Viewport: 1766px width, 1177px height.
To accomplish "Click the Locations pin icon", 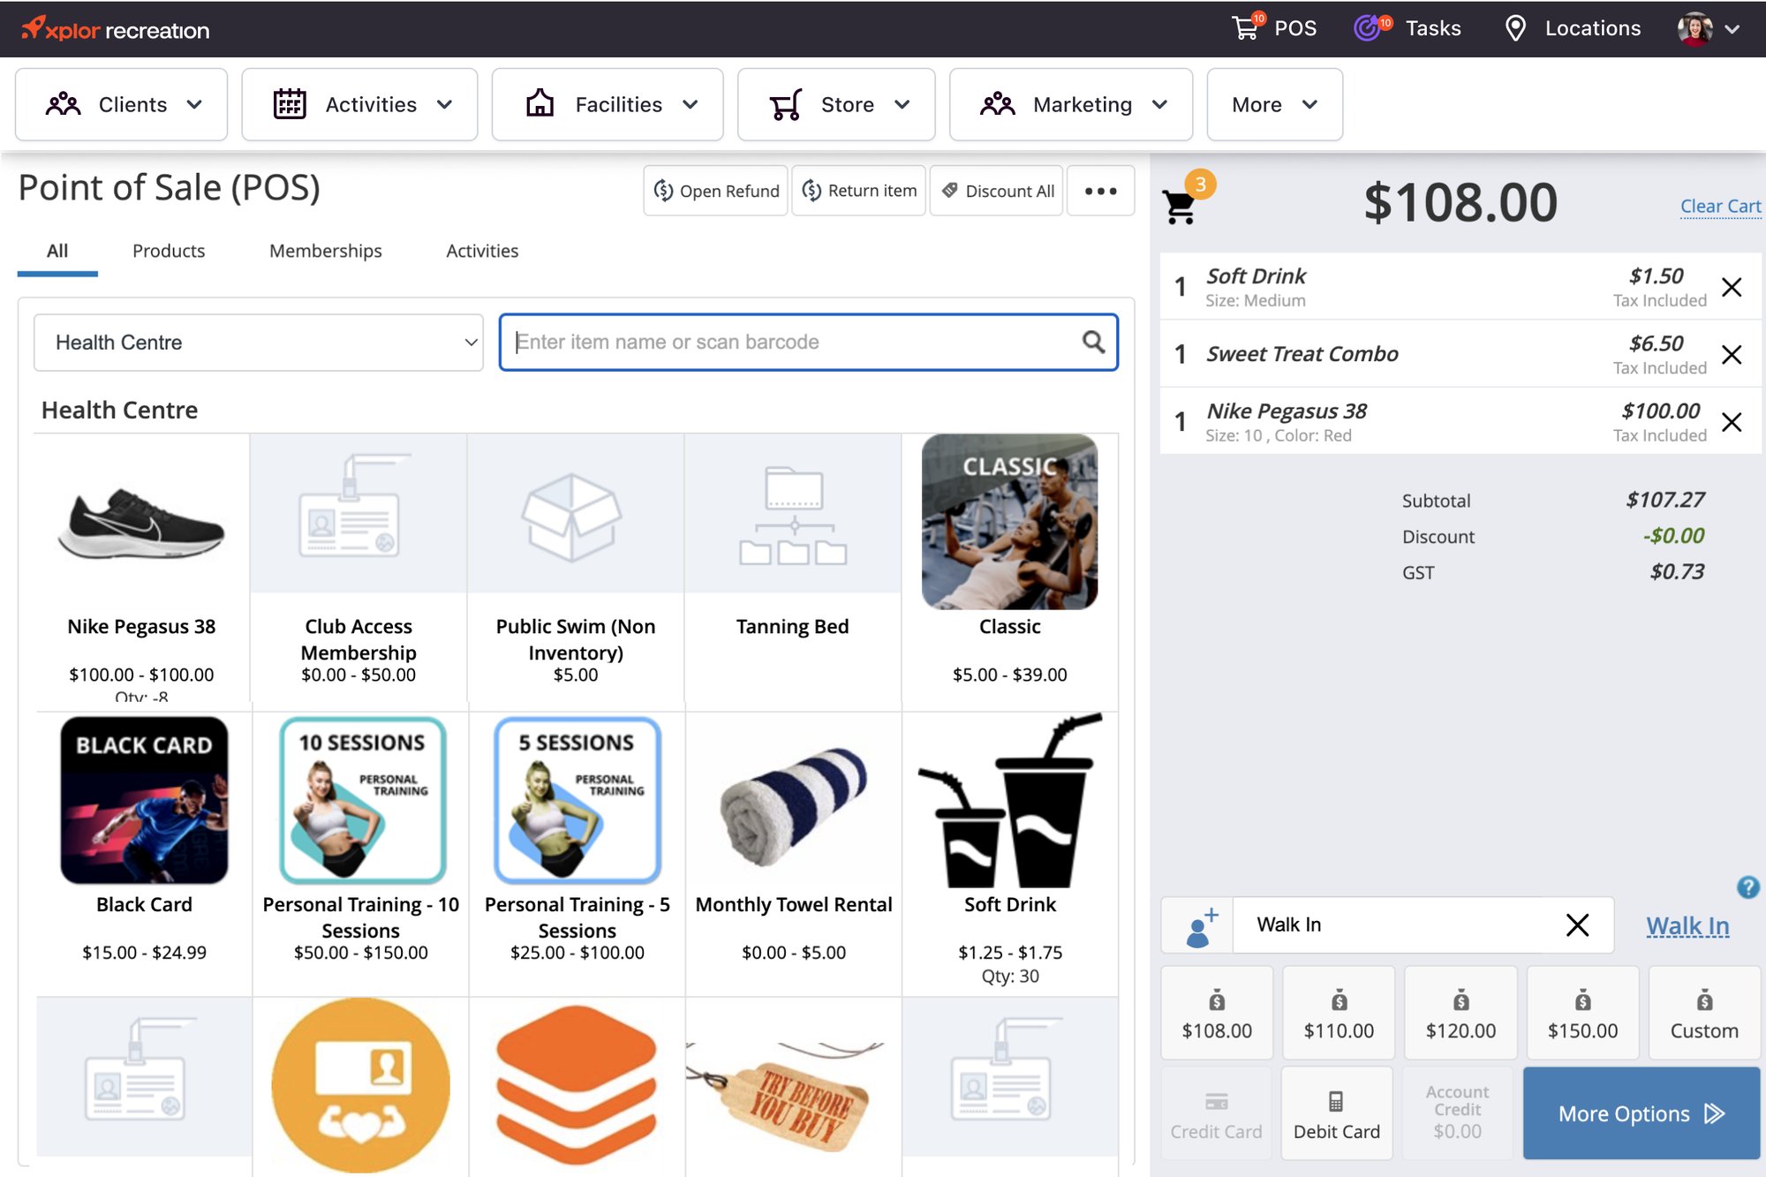I will tap(1515, 28).
